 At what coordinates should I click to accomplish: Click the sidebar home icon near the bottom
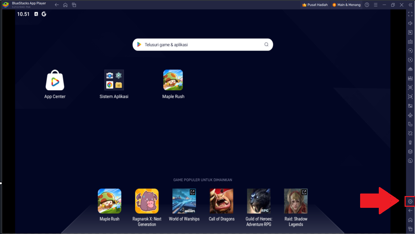pyautogui.click(x=410, y=220)
